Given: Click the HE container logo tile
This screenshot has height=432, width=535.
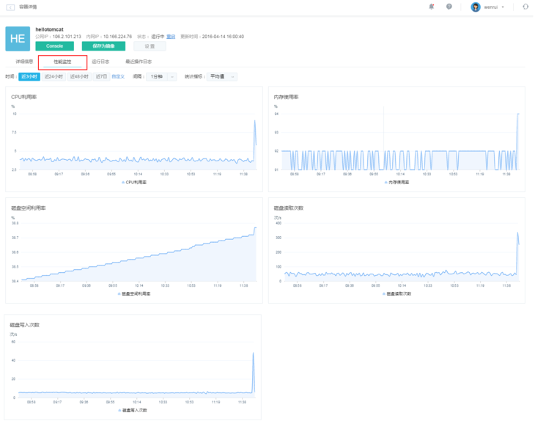Looking at the screenshot, I should [18, 39].
